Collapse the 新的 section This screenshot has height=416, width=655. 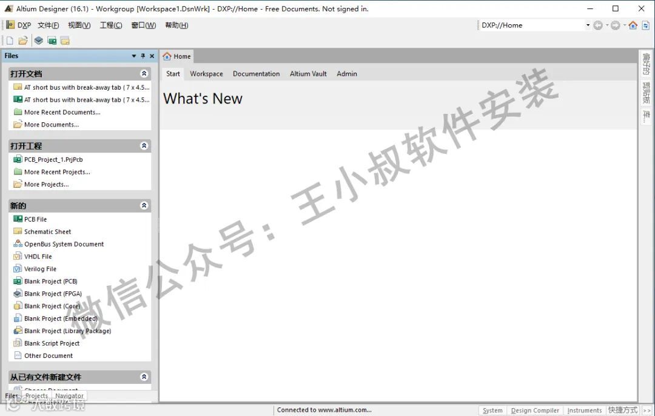coord(144,205)
